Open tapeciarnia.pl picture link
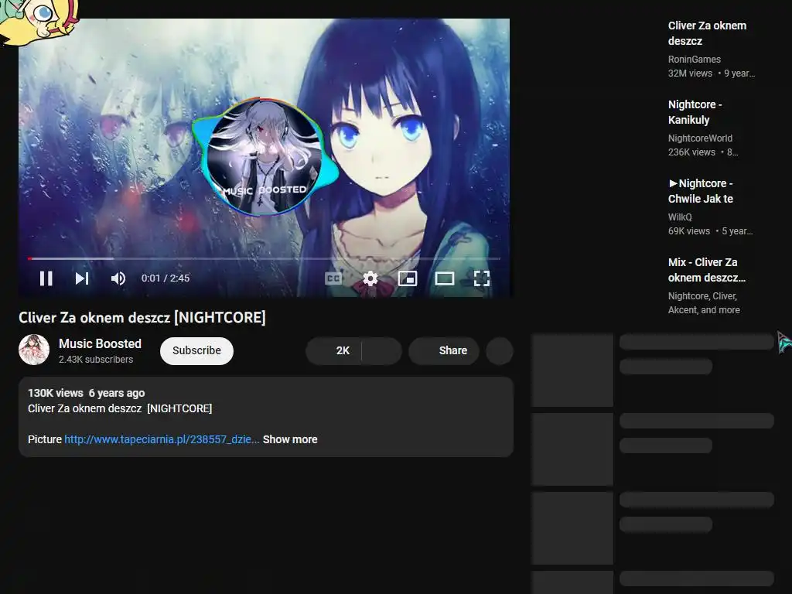This screenshot has width=792, height=594. [162, 439]
